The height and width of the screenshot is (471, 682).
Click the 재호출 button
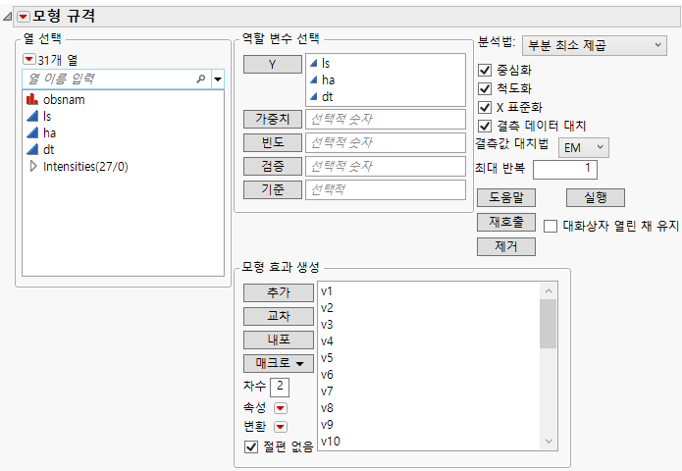point(506,222)
